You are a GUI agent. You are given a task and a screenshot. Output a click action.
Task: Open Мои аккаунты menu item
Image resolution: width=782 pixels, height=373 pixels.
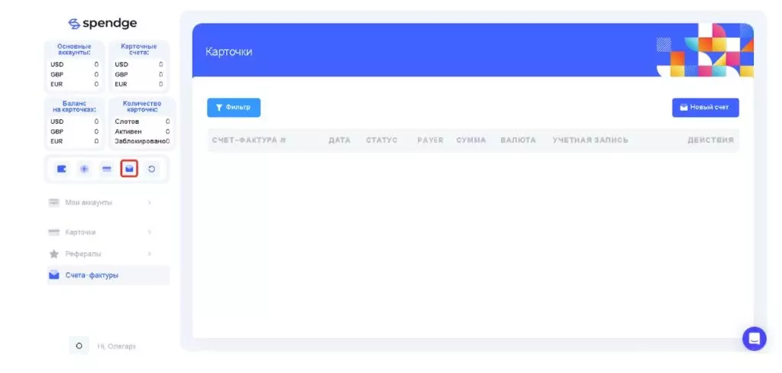coord(108,203)
